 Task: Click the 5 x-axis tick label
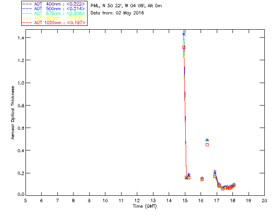point(25,200)
